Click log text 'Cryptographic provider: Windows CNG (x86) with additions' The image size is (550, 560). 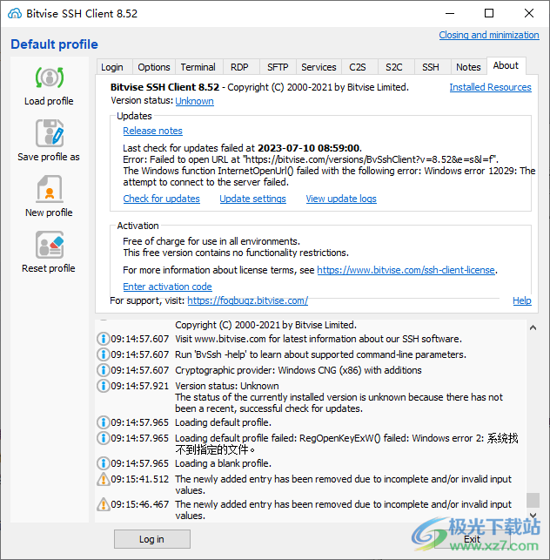pos(298,370)
